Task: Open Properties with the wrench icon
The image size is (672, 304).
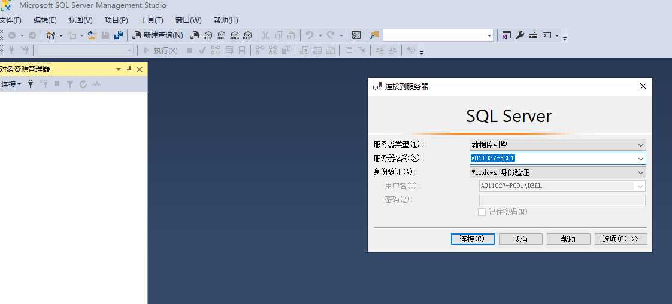Action: pos(520,35)
